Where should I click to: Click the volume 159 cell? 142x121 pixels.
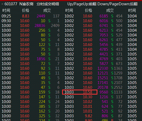[x=42, y=92]
